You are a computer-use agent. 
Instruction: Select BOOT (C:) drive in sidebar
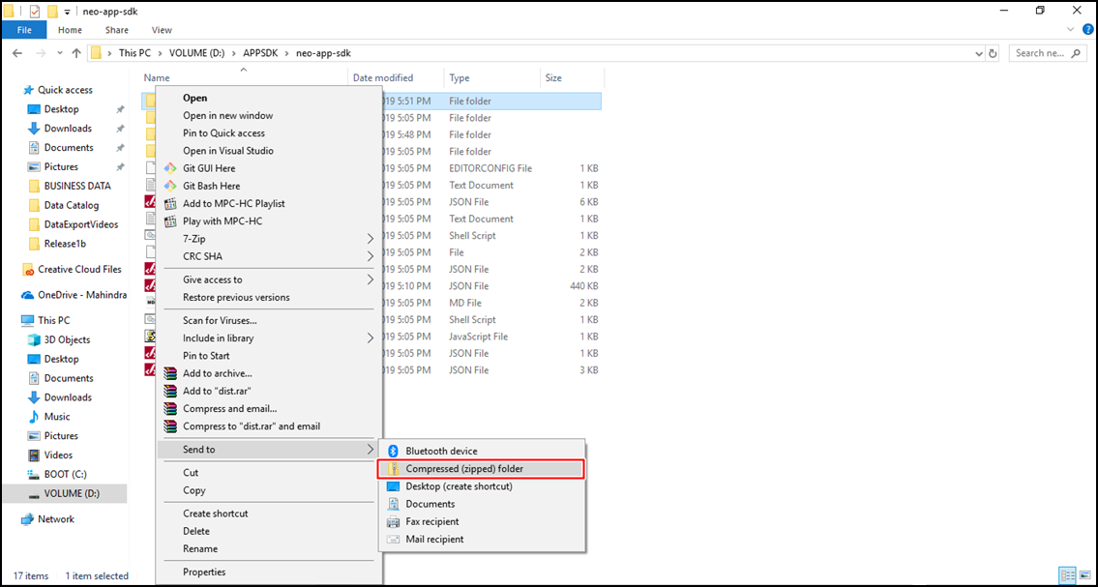pyautogui.click(x=65, y=475)
